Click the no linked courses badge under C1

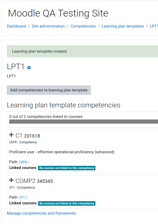67,168
